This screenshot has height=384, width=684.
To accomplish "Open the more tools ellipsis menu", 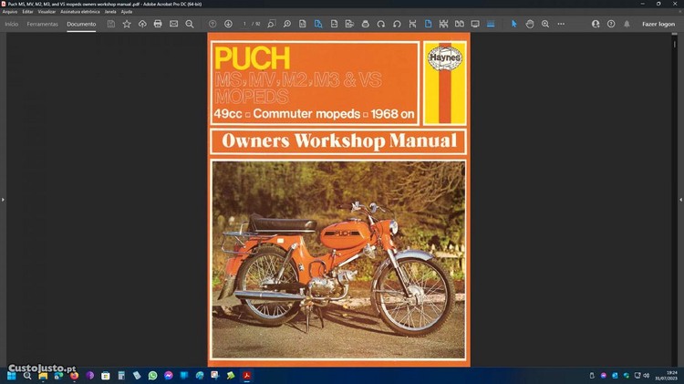I will click(x=561, y=24).
